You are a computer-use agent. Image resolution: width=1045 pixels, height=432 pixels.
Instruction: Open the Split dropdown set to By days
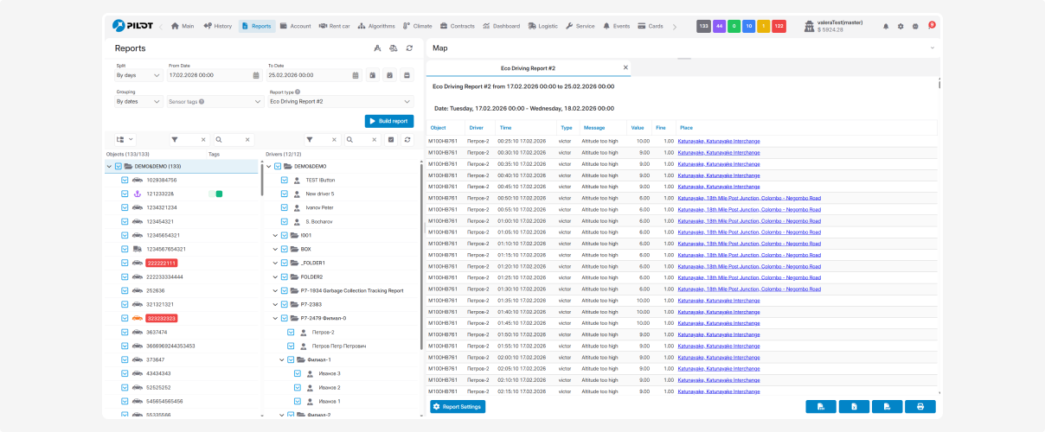click(138, 75)
